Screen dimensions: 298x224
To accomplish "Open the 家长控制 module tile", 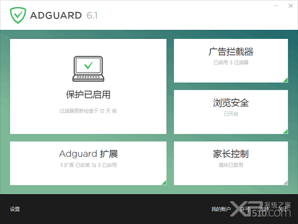I will (231, 163).
